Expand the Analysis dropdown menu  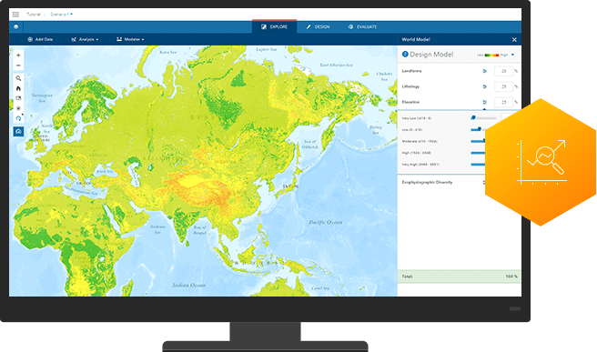coord(85,39)
